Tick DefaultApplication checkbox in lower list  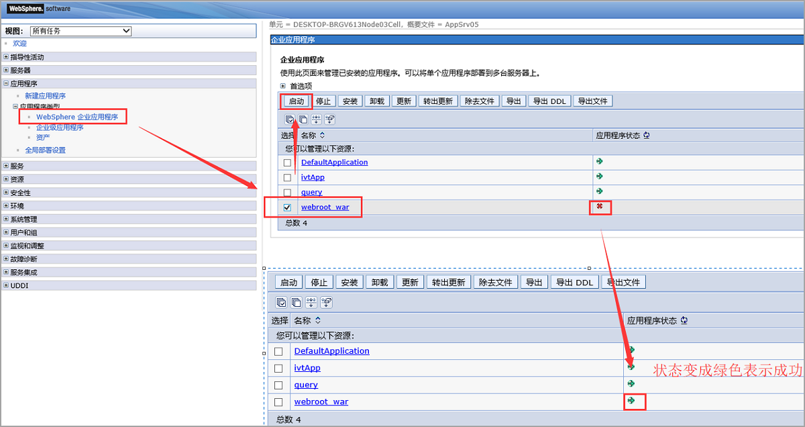coord(278,352)
